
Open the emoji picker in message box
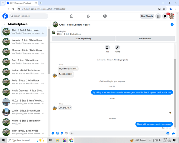click(x=168, y=133)
